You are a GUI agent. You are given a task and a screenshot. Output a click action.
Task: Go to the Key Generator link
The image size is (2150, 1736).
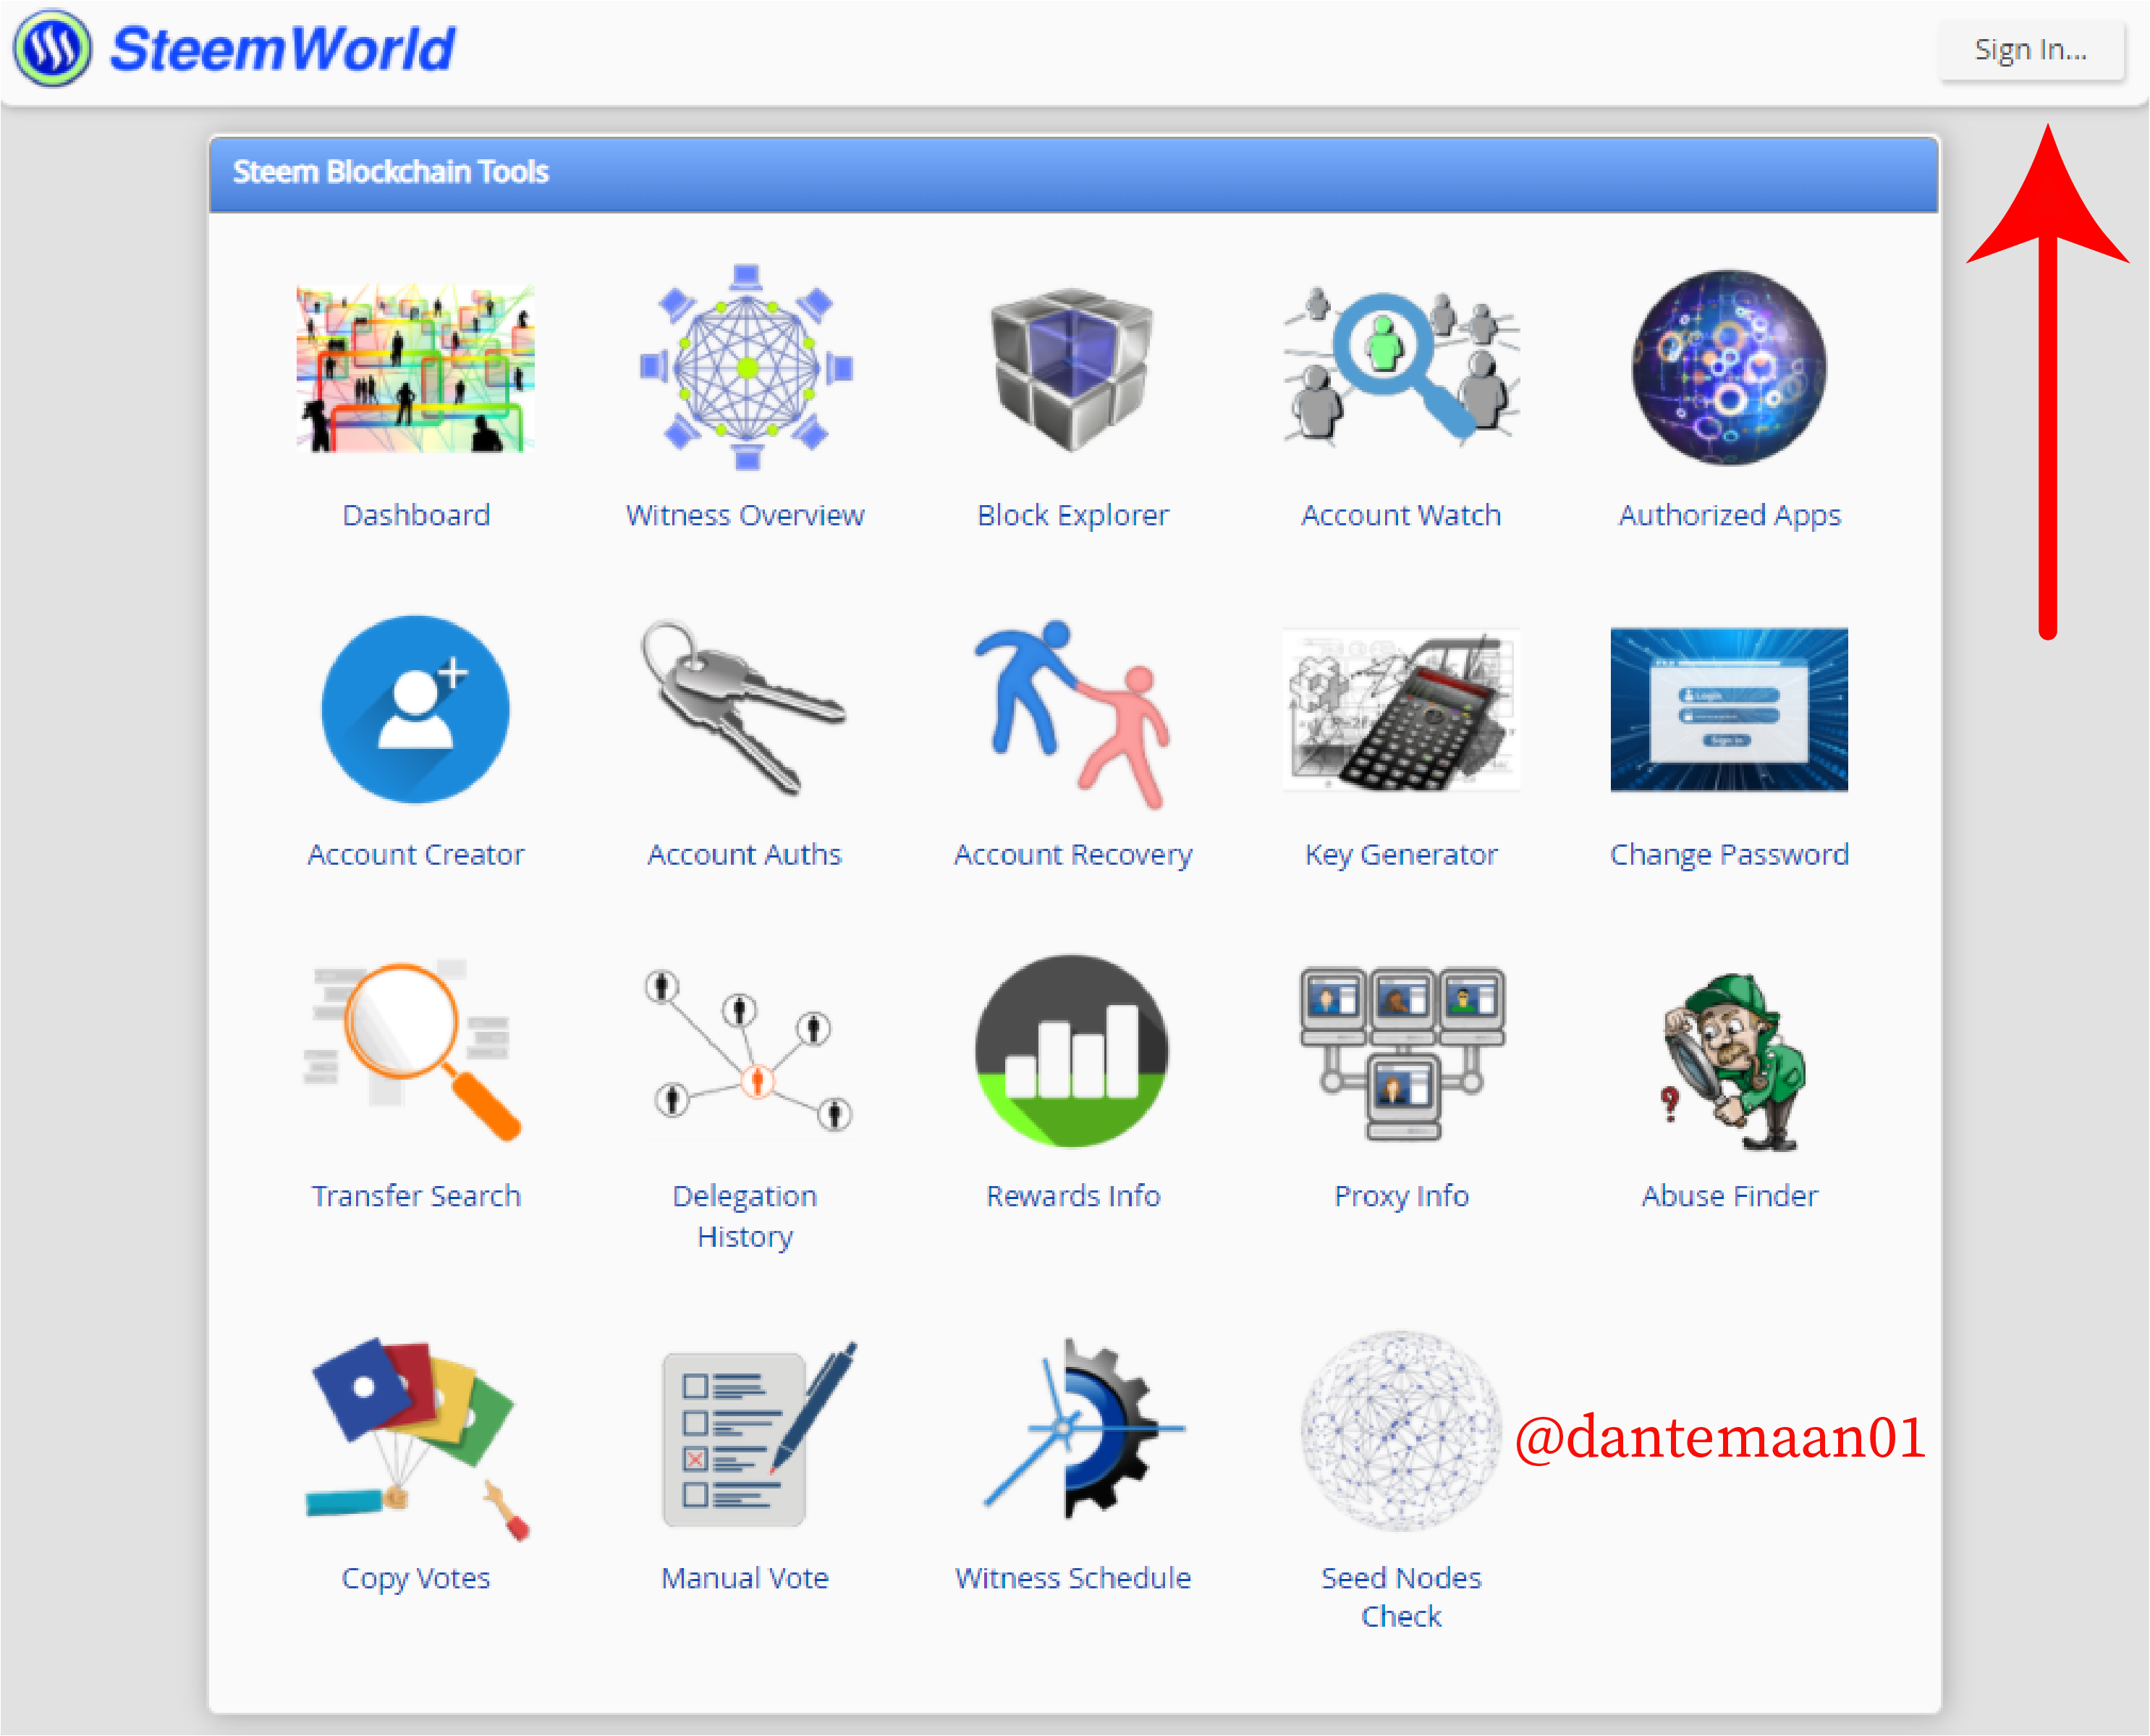[x=1401, y=856]
